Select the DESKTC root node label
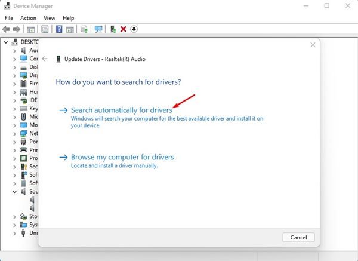This screenshot has width=358, height=261. click(29, 42)
